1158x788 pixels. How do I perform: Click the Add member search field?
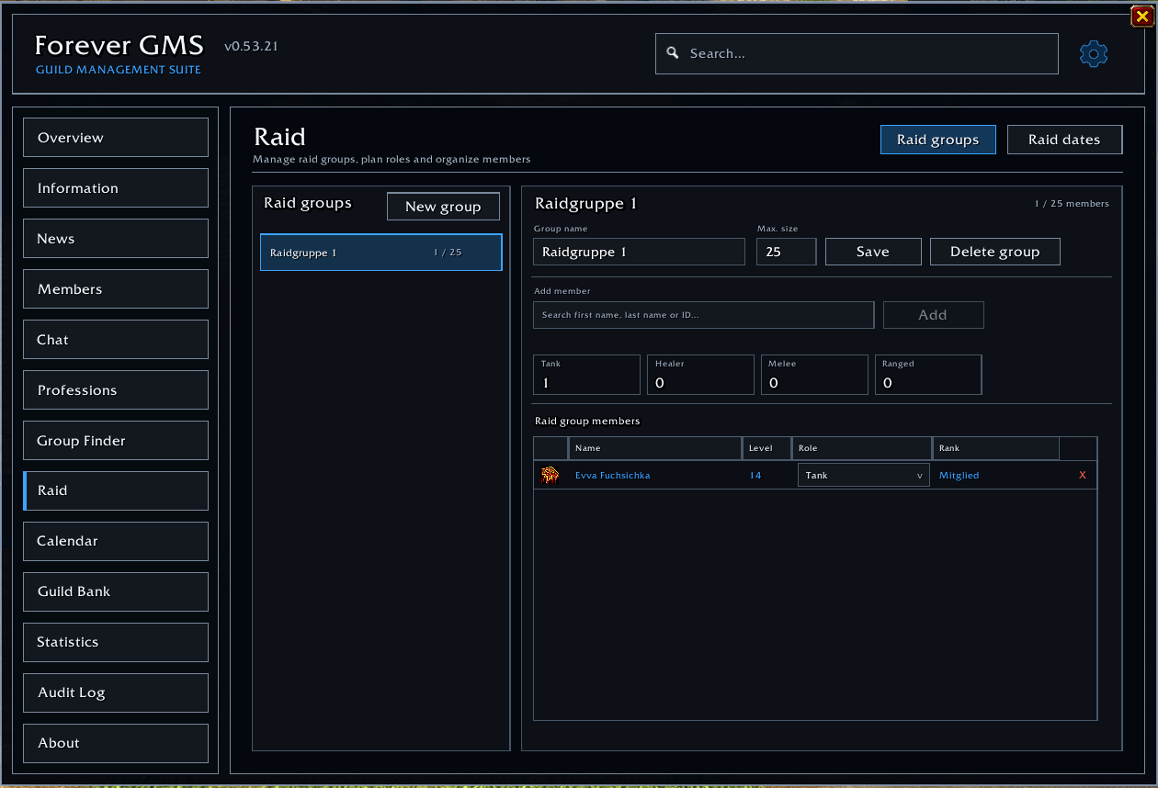(703, 315)
